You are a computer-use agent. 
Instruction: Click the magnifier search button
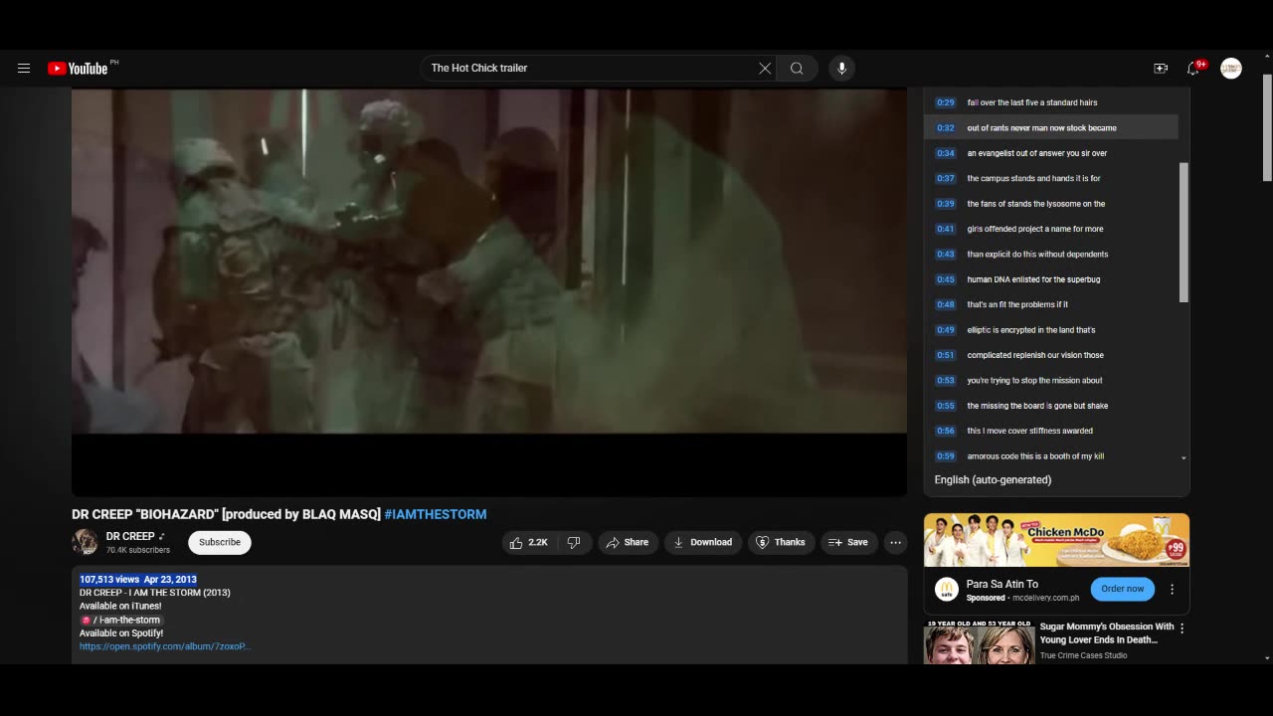click(x=797, y=69)
